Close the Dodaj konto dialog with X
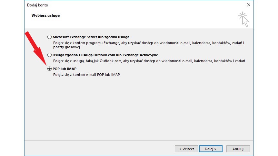This screenshot has width=278, height=156. point(248,5)
